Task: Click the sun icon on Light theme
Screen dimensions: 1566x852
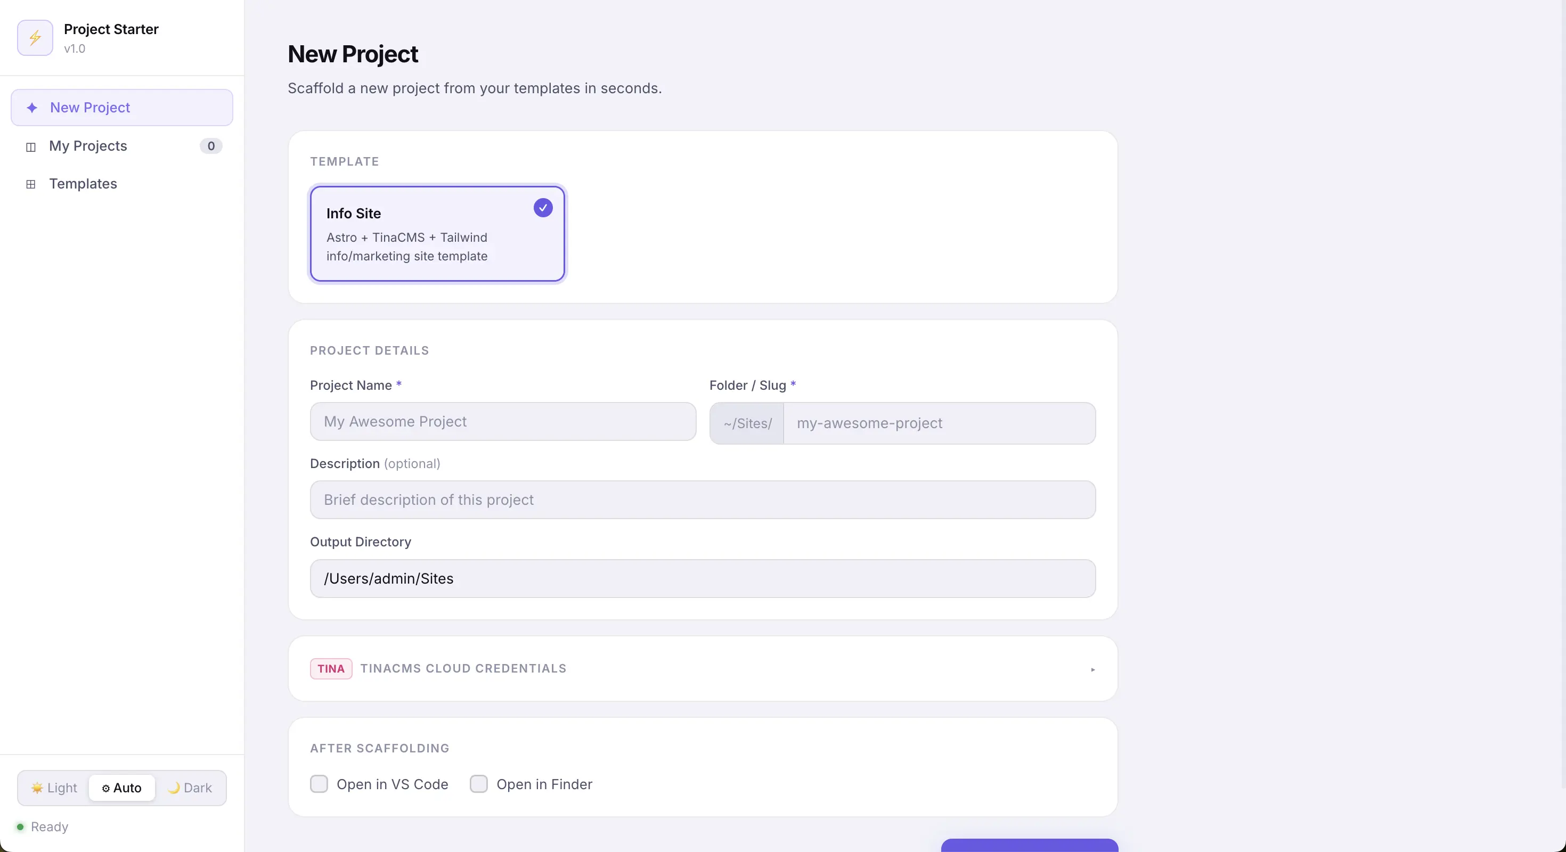Action: pos(38,787)
